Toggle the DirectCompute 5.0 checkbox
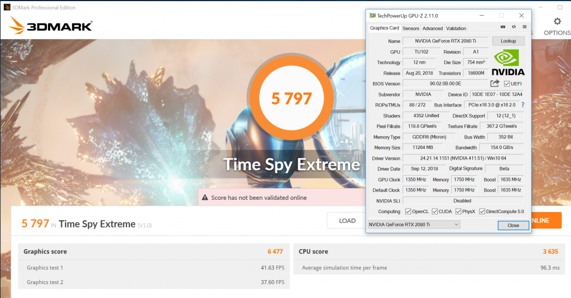571x298 pixels. pos(482,212)
